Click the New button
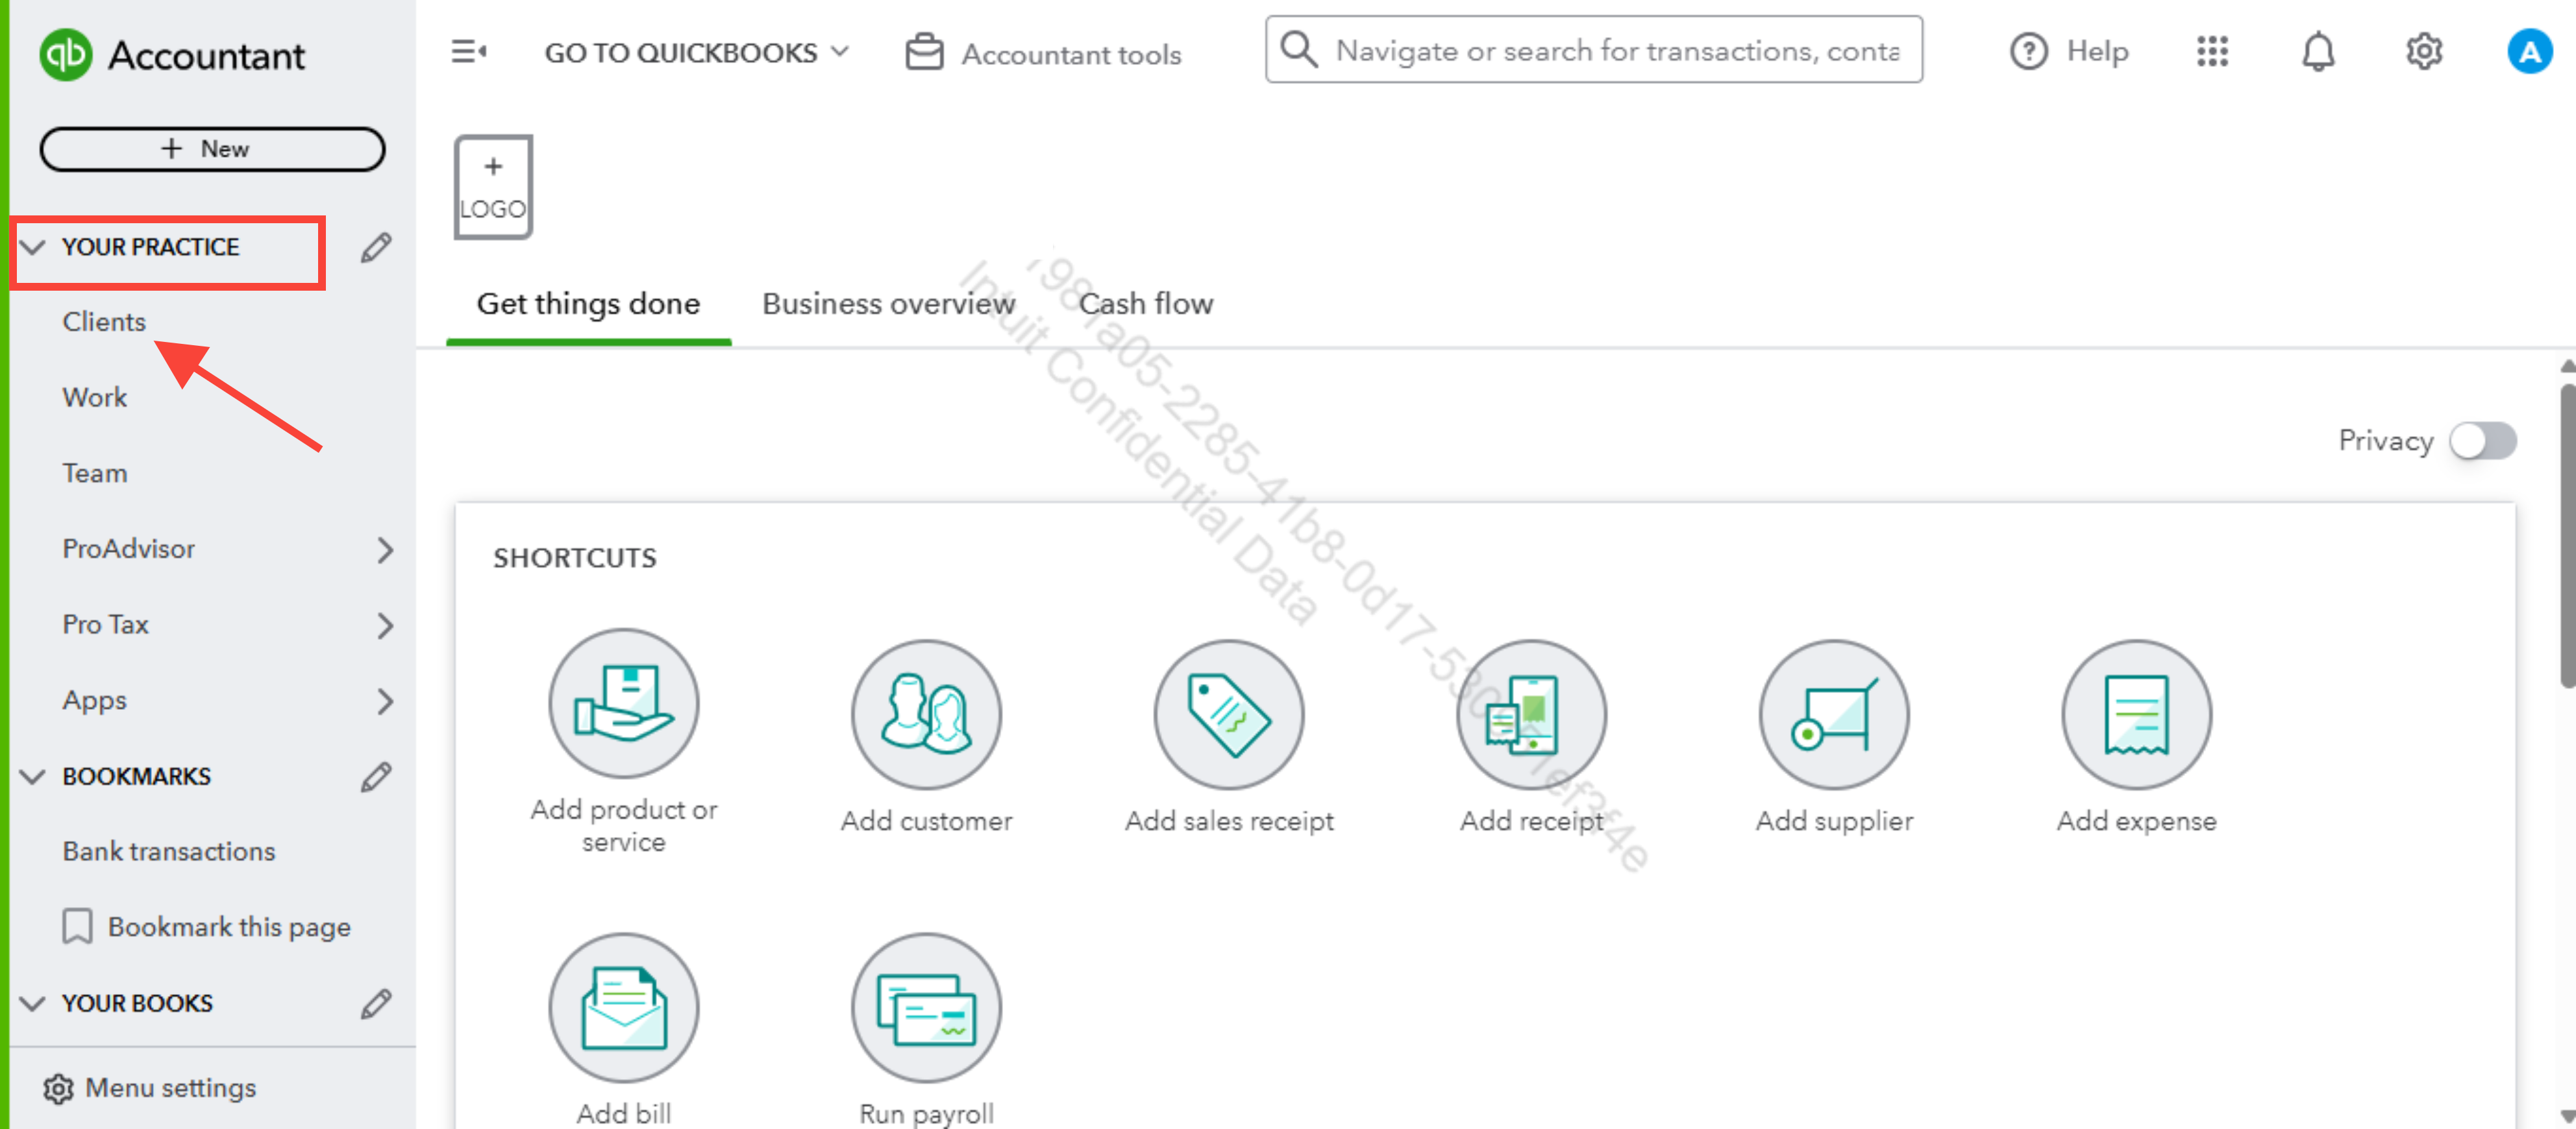This screenshot has height=1129, width=2576. click(x=212, y=149)
